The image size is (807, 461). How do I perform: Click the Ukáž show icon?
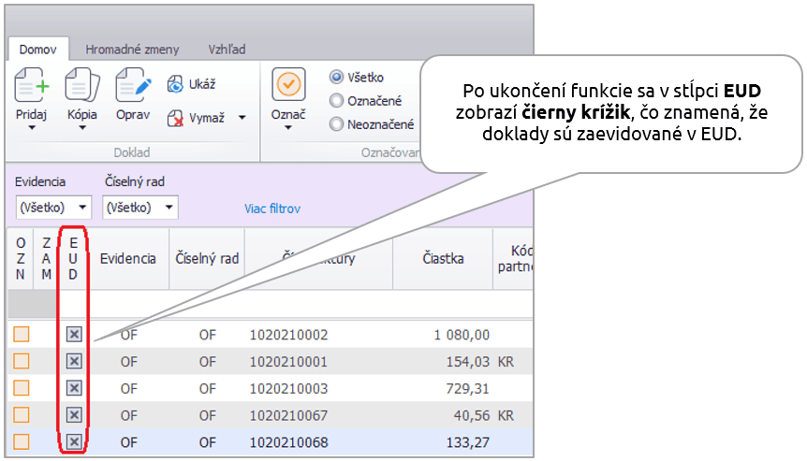coord(175,85)
